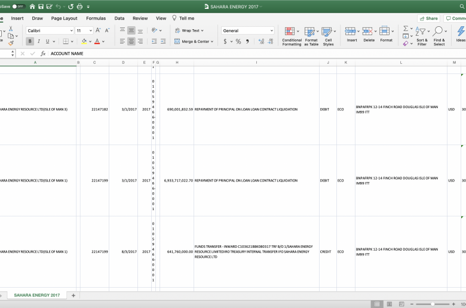Open the font color dropdown arrow
This screenshot has height=308, width=466.
coord(103,42)
